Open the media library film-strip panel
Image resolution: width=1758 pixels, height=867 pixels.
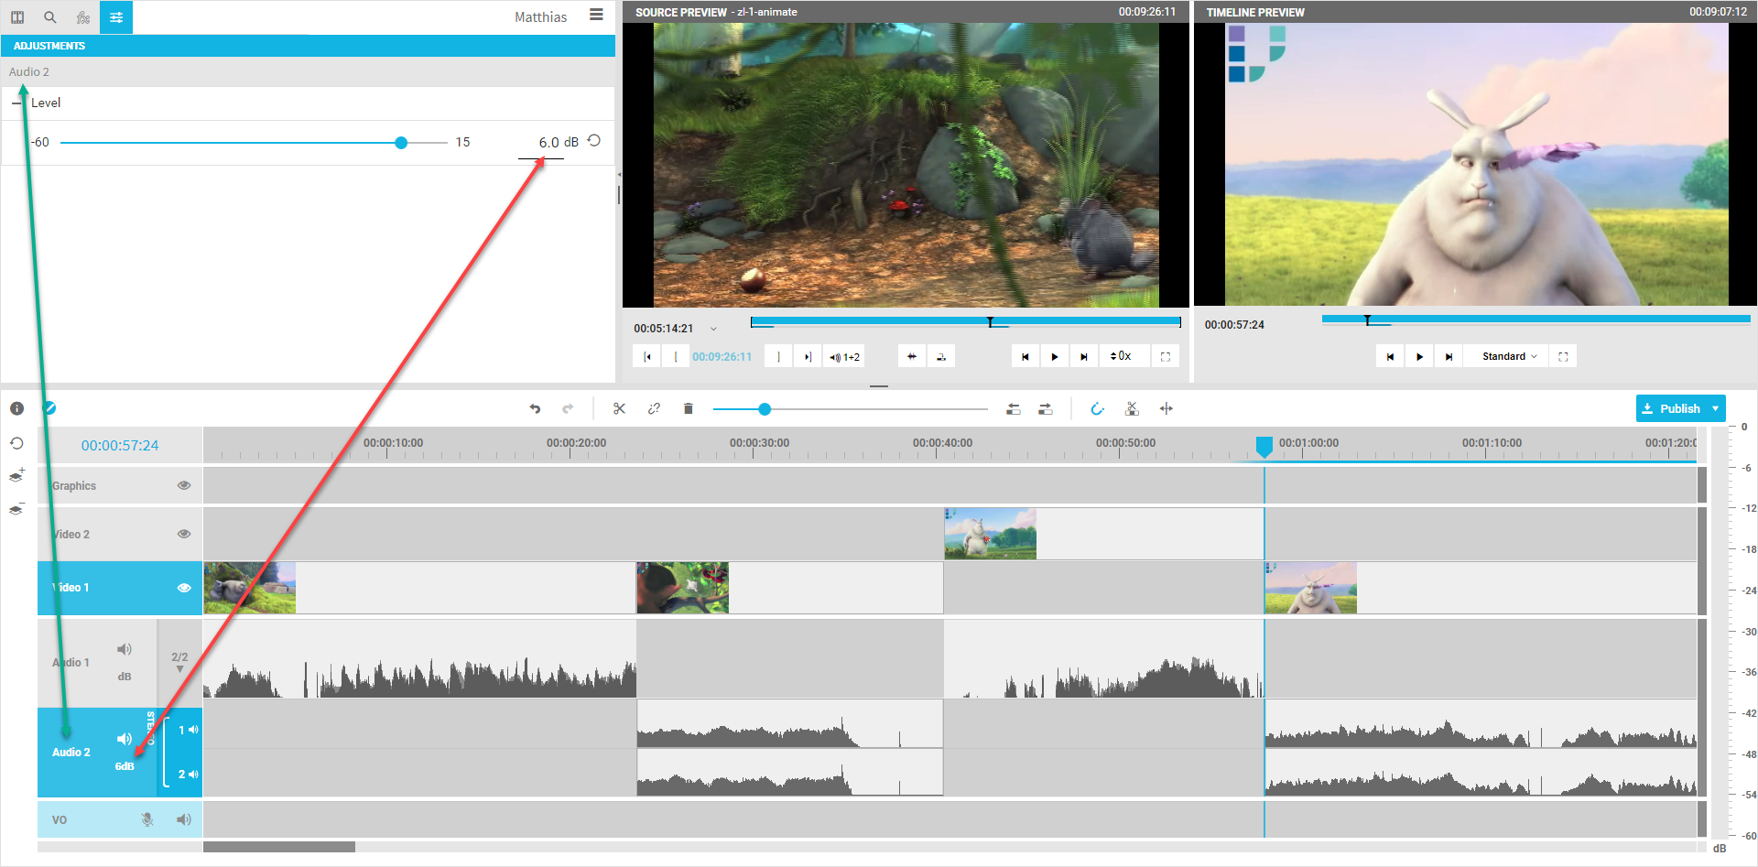[17, 16]
